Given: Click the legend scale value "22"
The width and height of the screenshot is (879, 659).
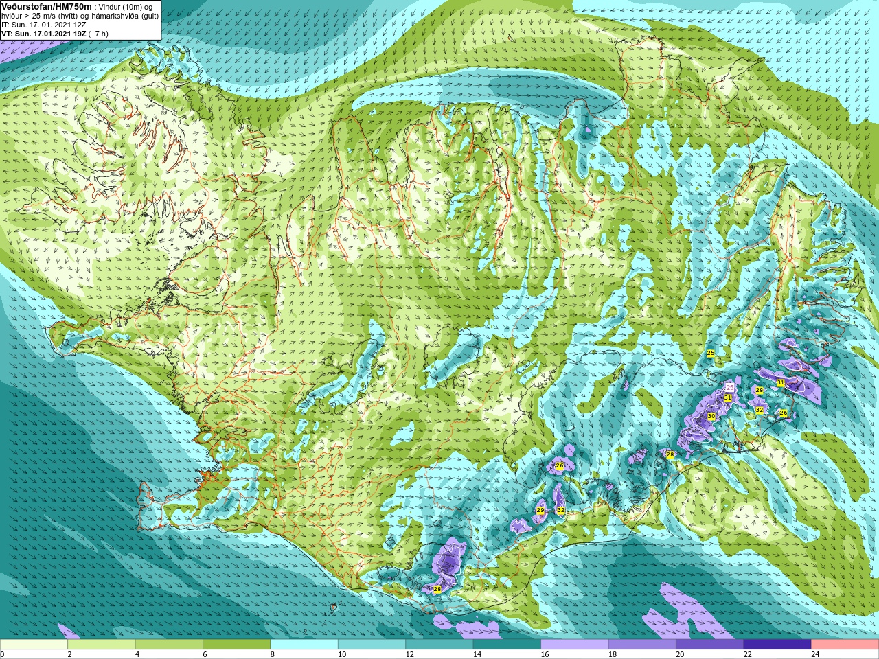Looking at the screenshot, I should (748, 654).
